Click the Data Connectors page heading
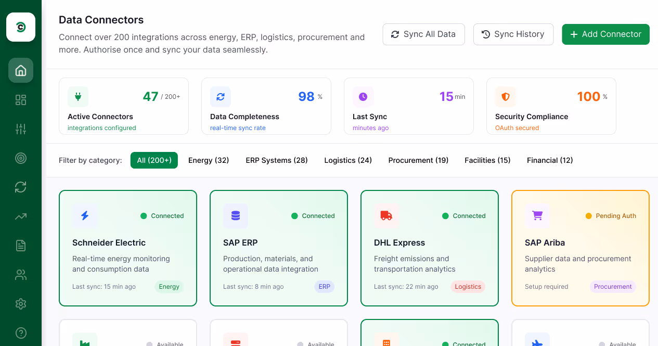 101,20
